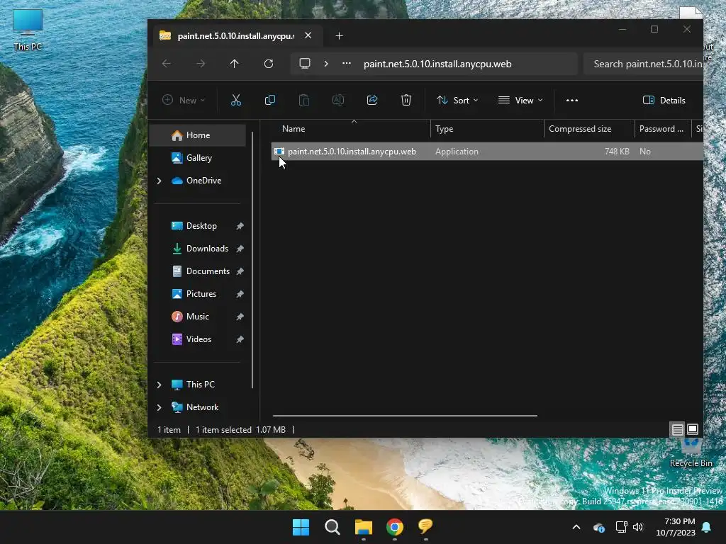Sort by the Password column header
The width and height of the screenshot is (726, 544).
pos(662,129)
